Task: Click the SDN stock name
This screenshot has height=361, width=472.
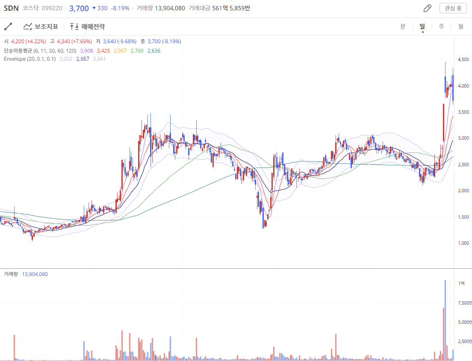Action: click(11, 8)
